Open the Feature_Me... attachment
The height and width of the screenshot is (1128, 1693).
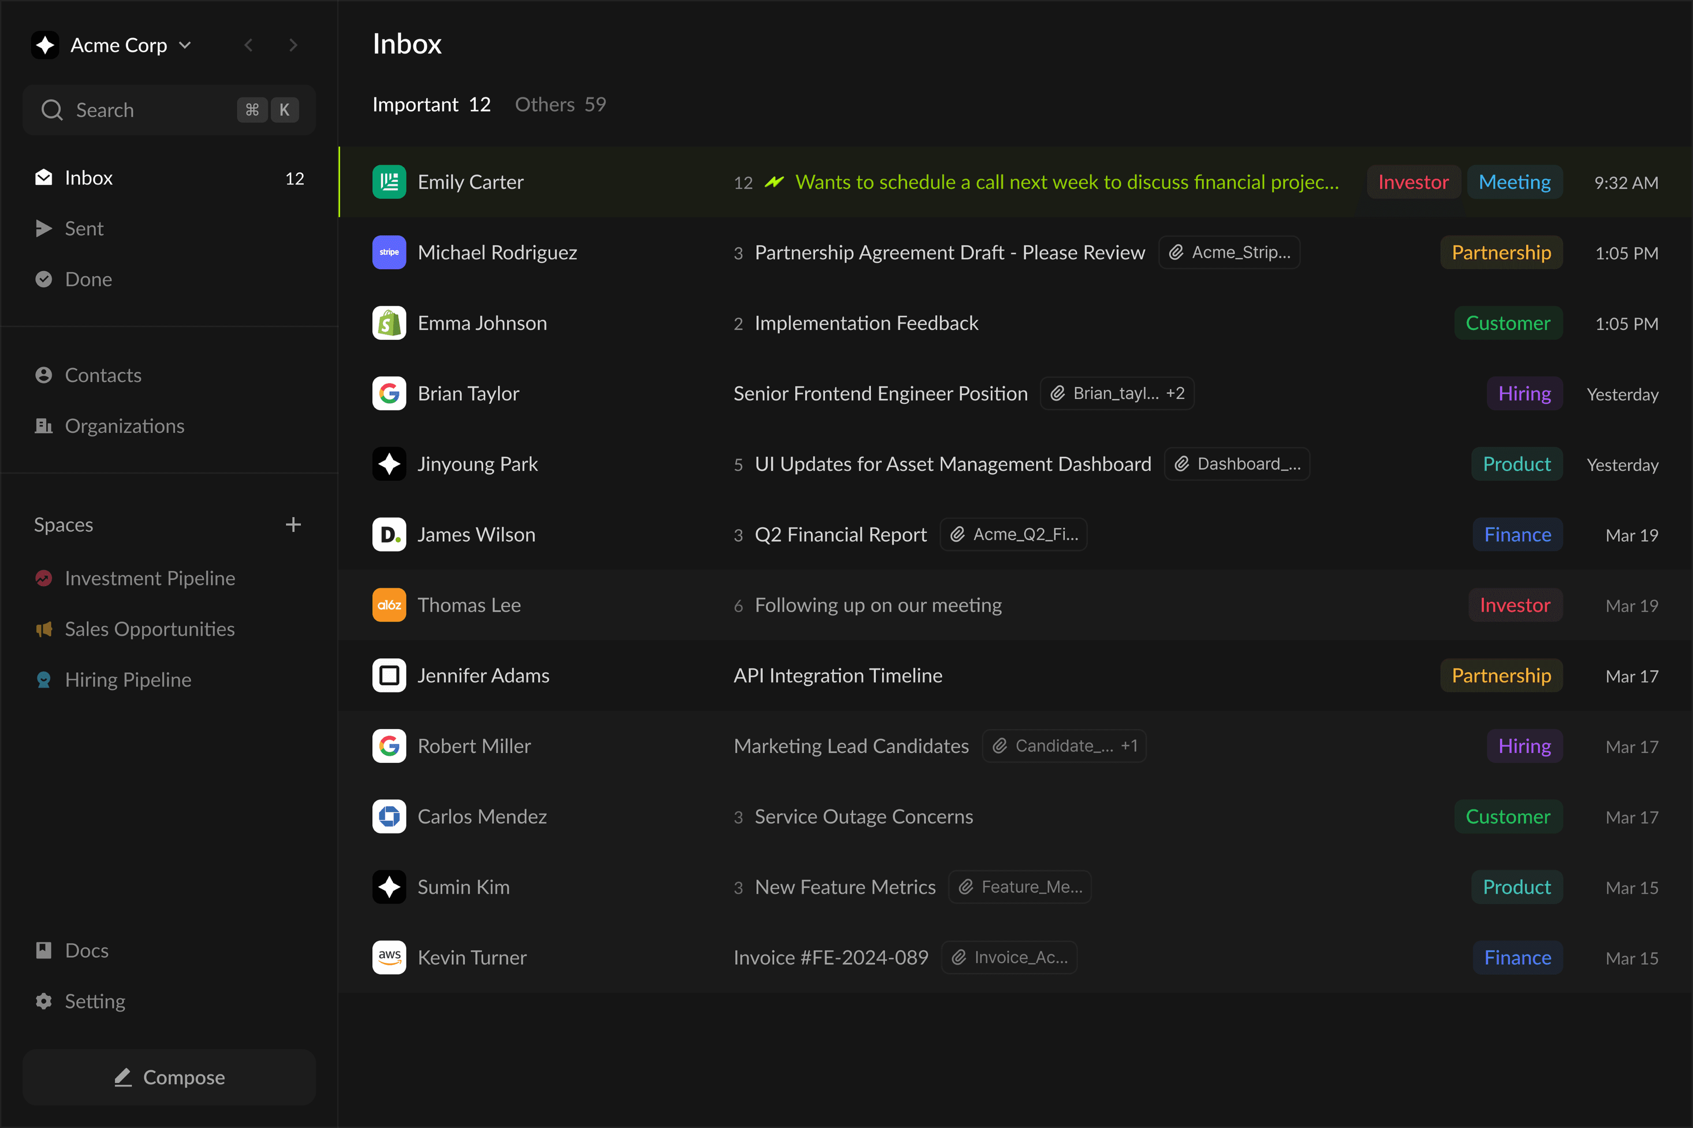1020,887
